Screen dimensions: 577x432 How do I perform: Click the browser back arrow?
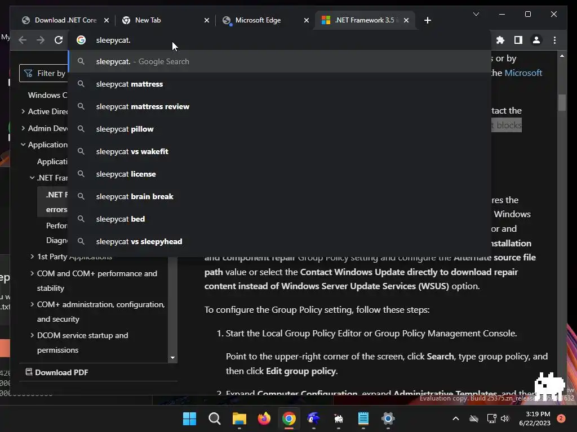(23, 40)
